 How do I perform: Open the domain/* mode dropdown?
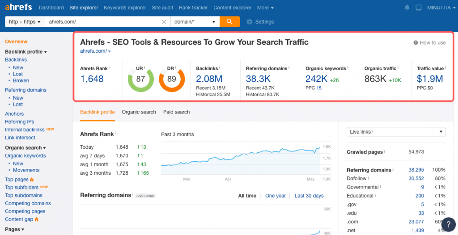195,22
